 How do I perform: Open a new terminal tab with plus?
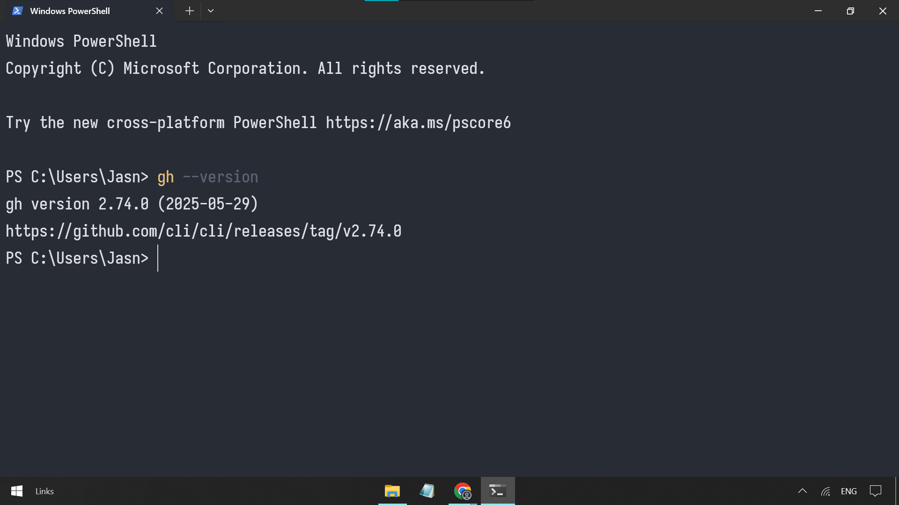[x=189, y=11]
